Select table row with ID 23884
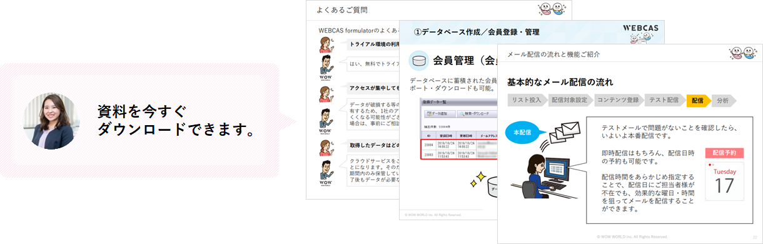This screenshot has height=244, width=763. click(x=460, y=144)
